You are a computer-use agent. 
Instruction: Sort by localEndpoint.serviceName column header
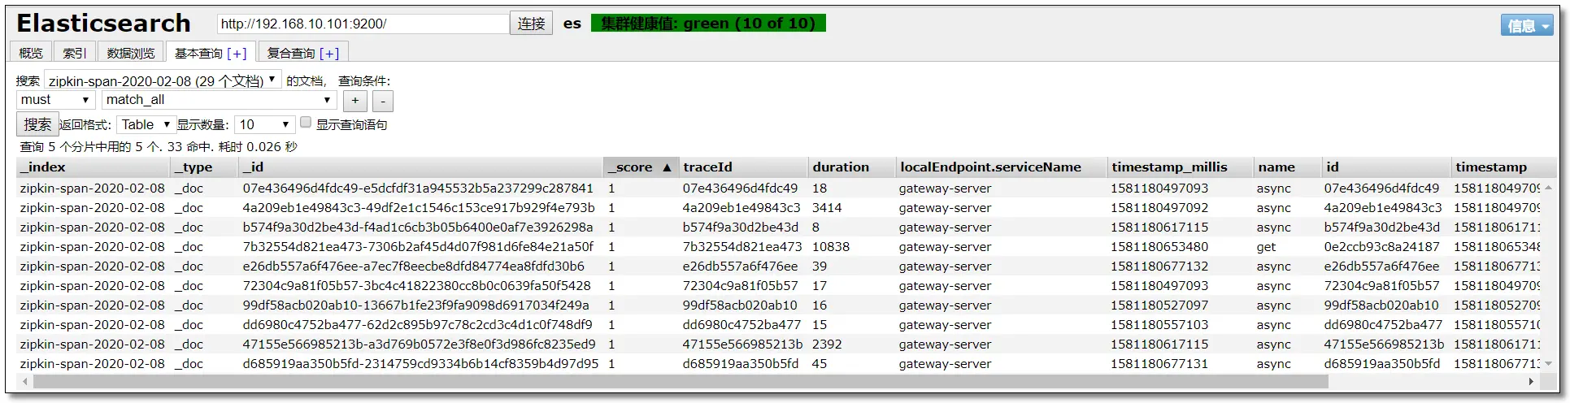(x=1001, y=167)
